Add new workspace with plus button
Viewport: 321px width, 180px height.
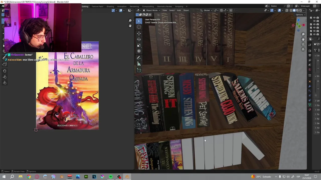tap(186, 6)
